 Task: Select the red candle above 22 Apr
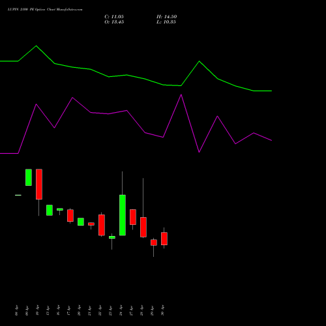point(102,225)
